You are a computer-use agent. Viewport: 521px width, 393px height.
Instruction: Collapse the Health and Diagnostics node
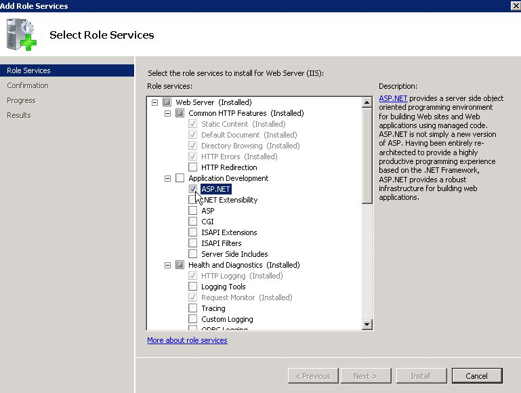pyautogui.click(x=167, y=265)
